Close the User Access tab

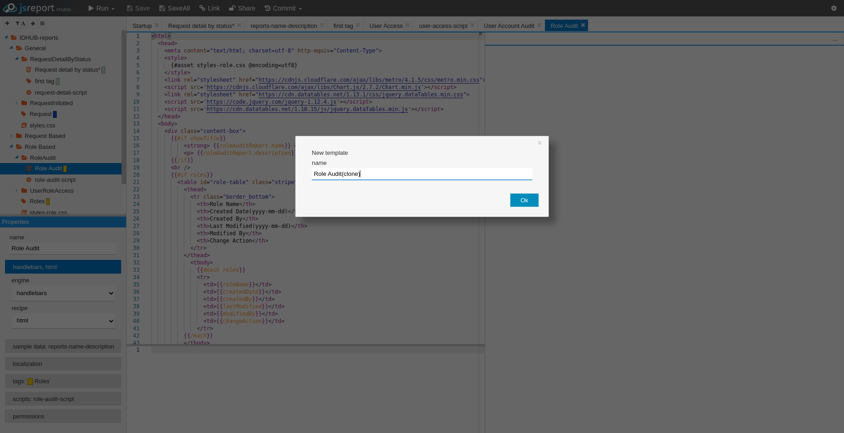point(407,25)
